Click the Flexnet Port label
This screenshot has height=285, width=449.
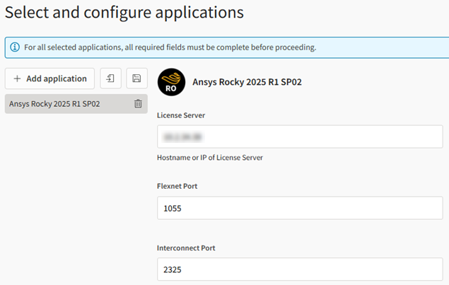click(177, 186)
